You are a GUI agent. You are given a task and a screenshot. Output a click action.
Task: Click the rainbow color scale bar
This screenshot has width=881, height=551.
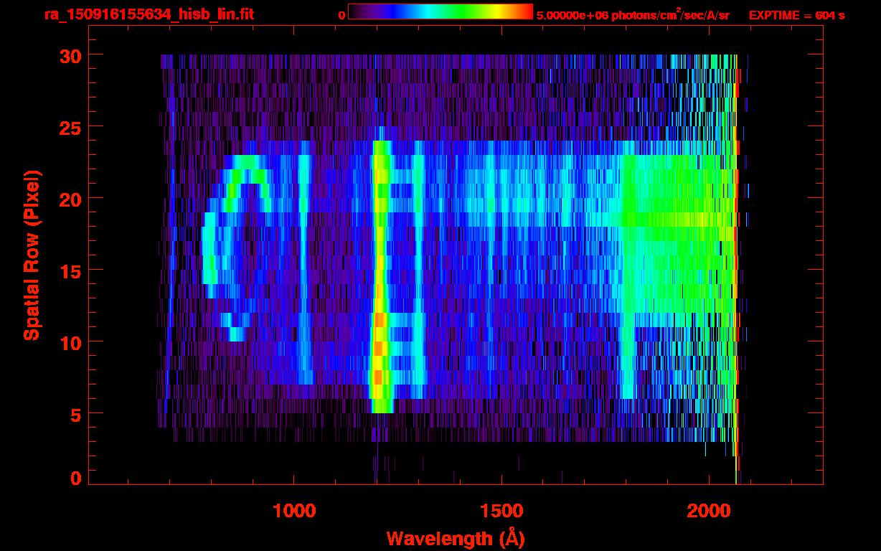tap(440, 11)
